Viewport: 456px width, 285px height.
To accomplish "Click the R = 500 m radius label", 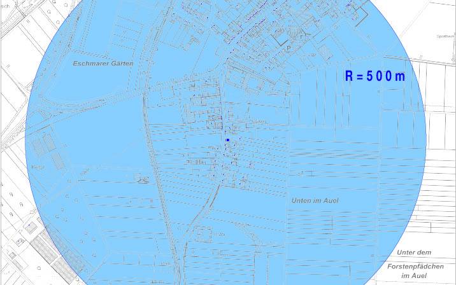I will click(374, 76).
